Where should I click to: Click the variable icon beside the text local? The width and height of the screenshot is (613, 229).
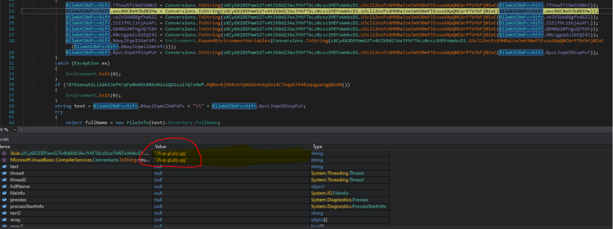4,167
